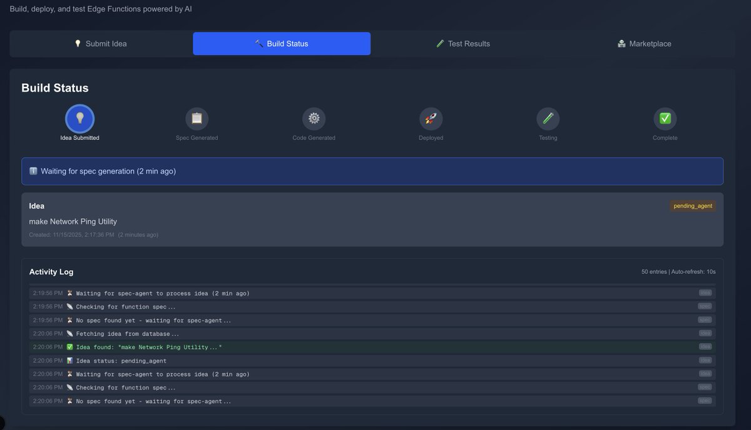The height and width of the screenshot is (430, 751).
Task: Click the green check icon beside Idea found
Action: (x=70, y=347)
